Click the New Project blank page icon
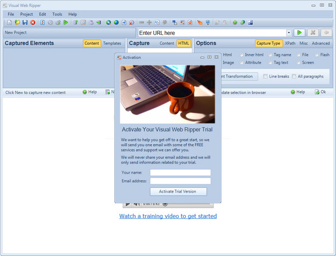336x256 pixels. (10, 22)
